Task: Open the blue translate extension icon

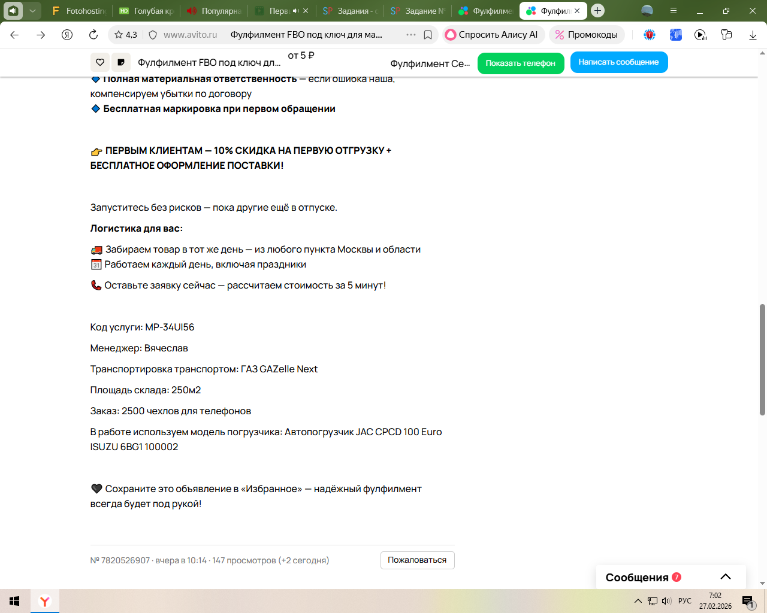Action: click(x=676, y=35)
